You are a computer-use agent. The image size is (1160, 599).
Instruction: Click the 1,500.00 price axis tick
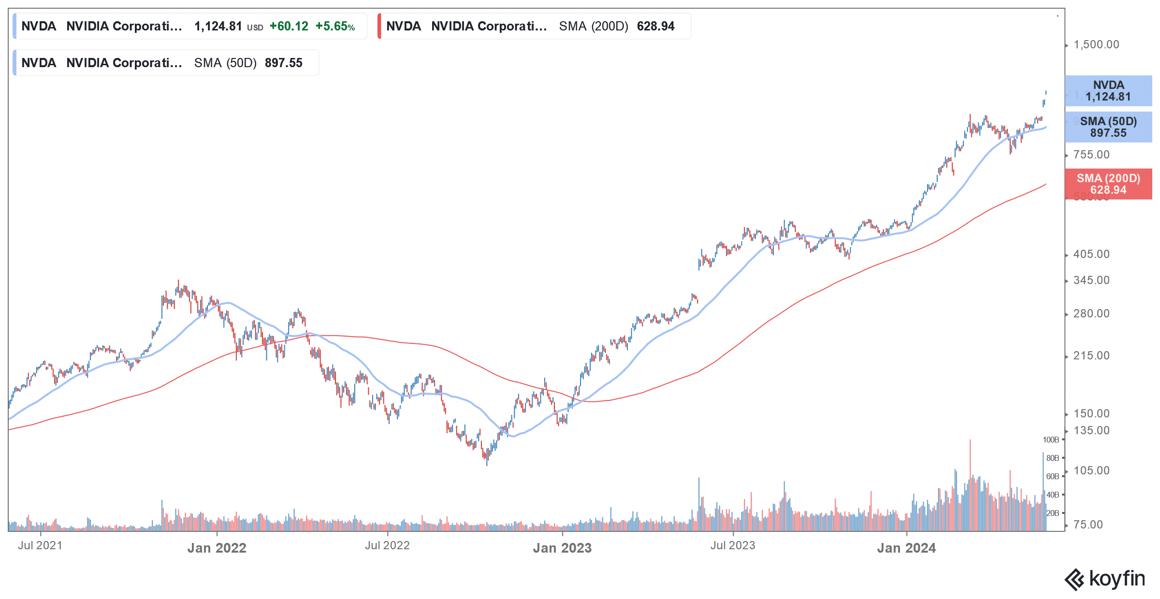[1096, 44]
